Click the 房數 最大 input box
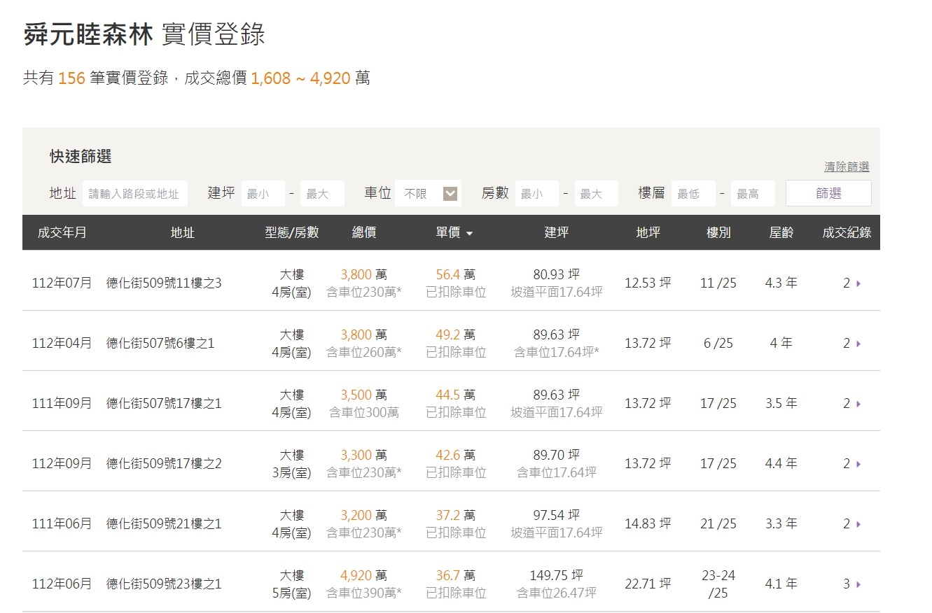The image size is (932, 613). click(595, 192)
